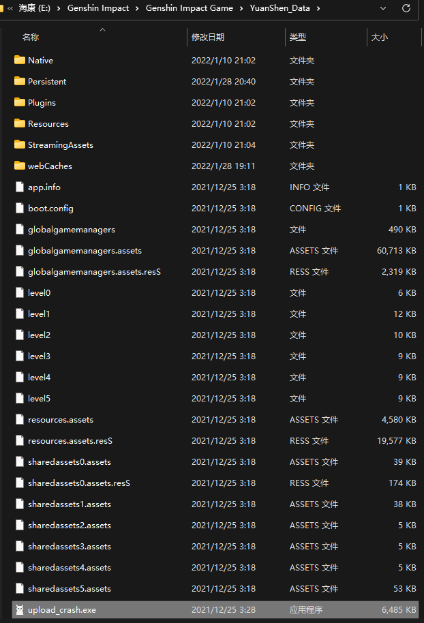The height and width of the screenshot is (623, 424).
Task: Click the level5 file icon
Action: tap(20, 398)
